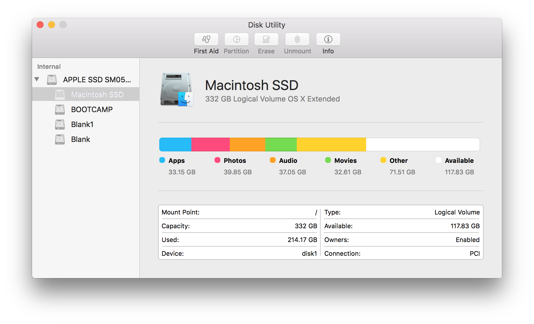
Task: Click the bold Available legend label
Action: pyautogui.click(x=459, y=161)
